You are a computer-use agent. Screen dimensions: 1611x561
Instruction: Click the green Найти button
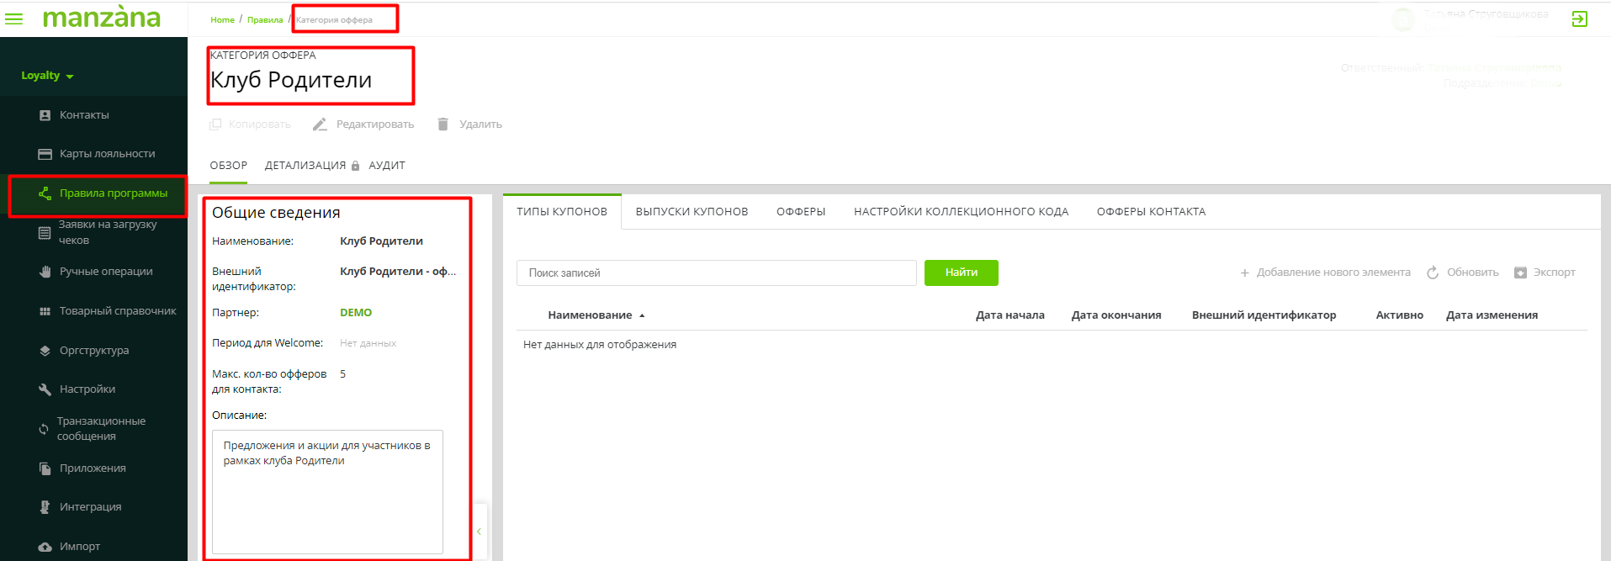coord(961,273)
